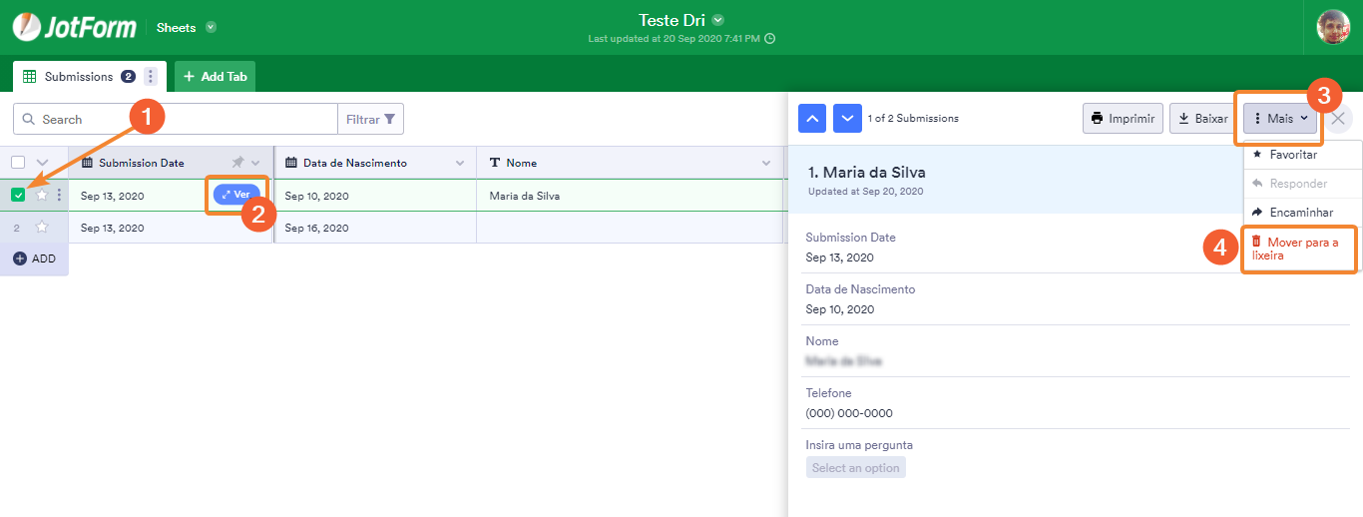Open the Select an option dropdown

click(x=855, y=468)
